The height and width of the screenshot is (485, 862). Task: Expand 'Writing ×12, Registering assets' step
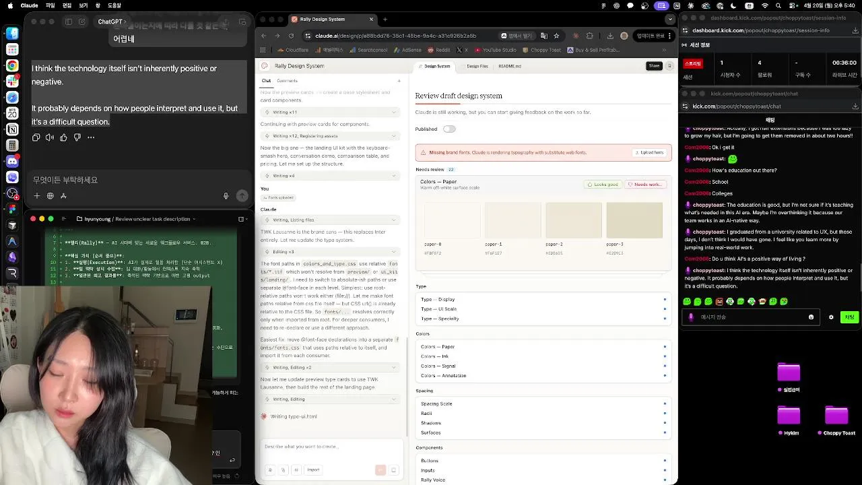pos(330,136)
